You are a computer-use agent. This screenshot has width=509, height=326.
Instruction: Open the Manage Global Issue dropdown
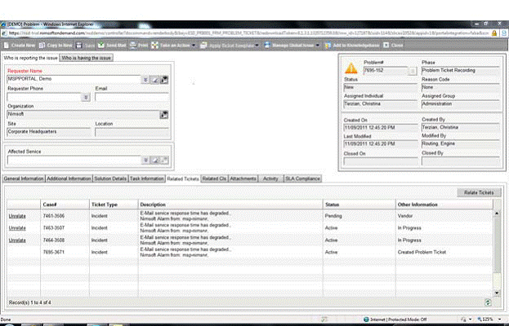click(317, 46)
